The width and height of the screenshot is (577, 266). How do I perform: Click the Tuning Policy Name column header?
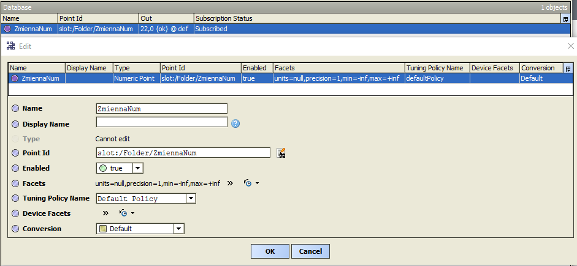tap(436, 68)
